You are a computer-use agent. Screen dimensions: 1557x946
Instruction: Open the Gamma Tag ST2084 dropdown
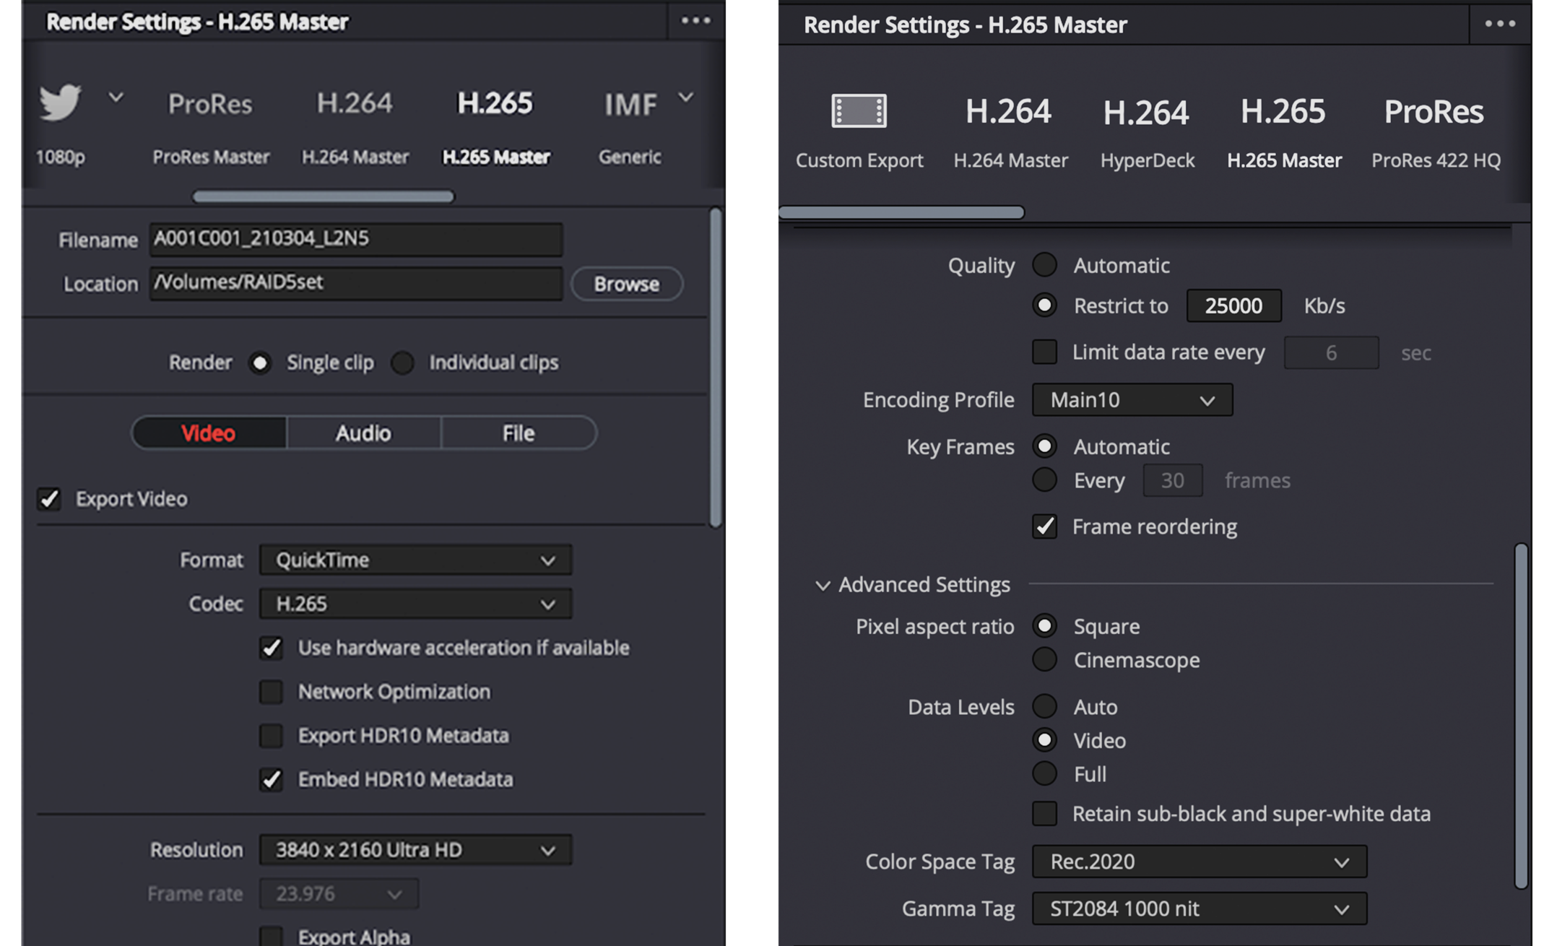point(1199,908)
